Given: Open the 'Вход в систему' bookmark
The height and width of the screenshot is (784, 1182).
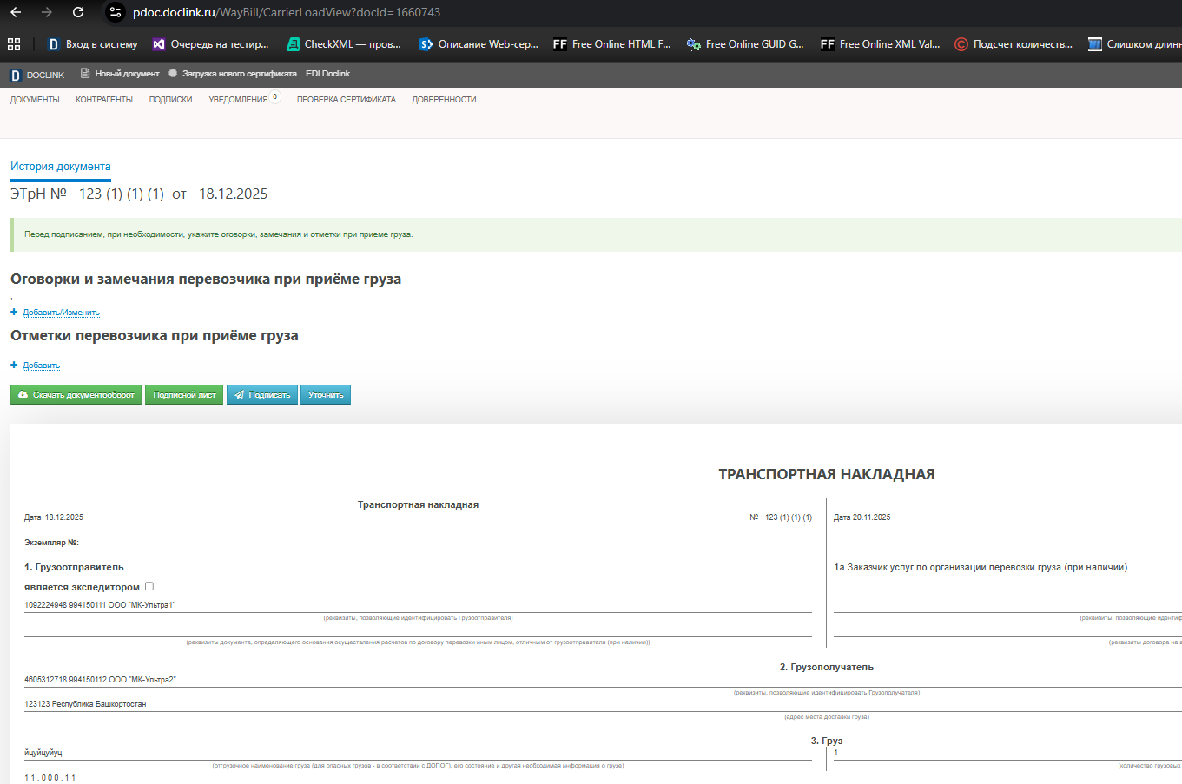Looking at the screenshot, I should click(93, 44).
